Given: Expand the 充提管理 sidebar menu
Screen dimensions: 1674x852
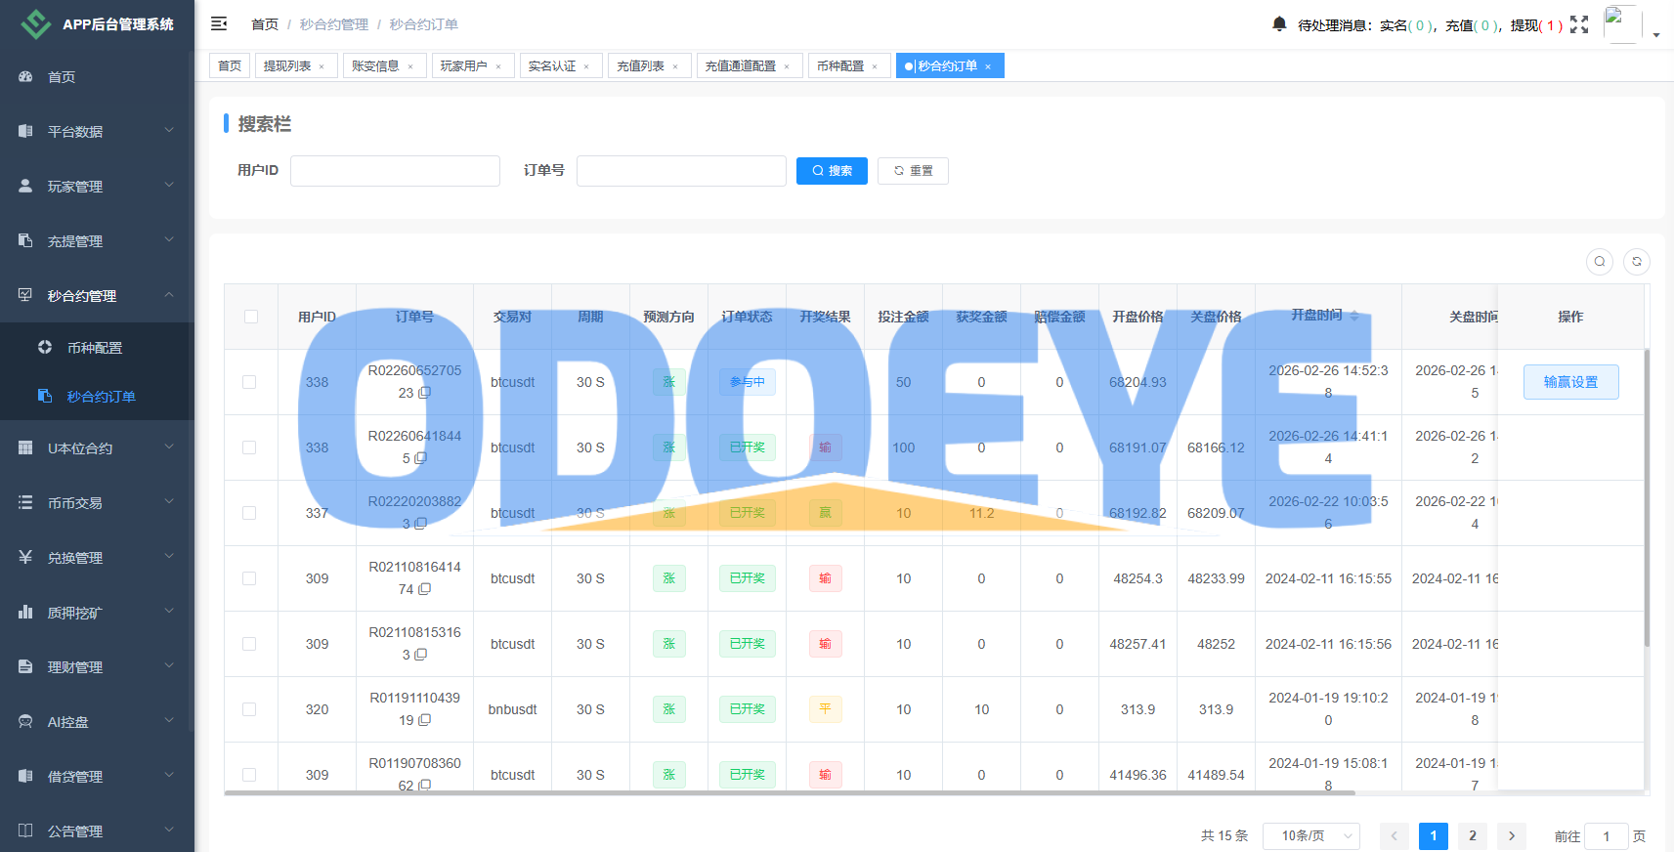Looking at the screenshot, I should tap(97, 240).
